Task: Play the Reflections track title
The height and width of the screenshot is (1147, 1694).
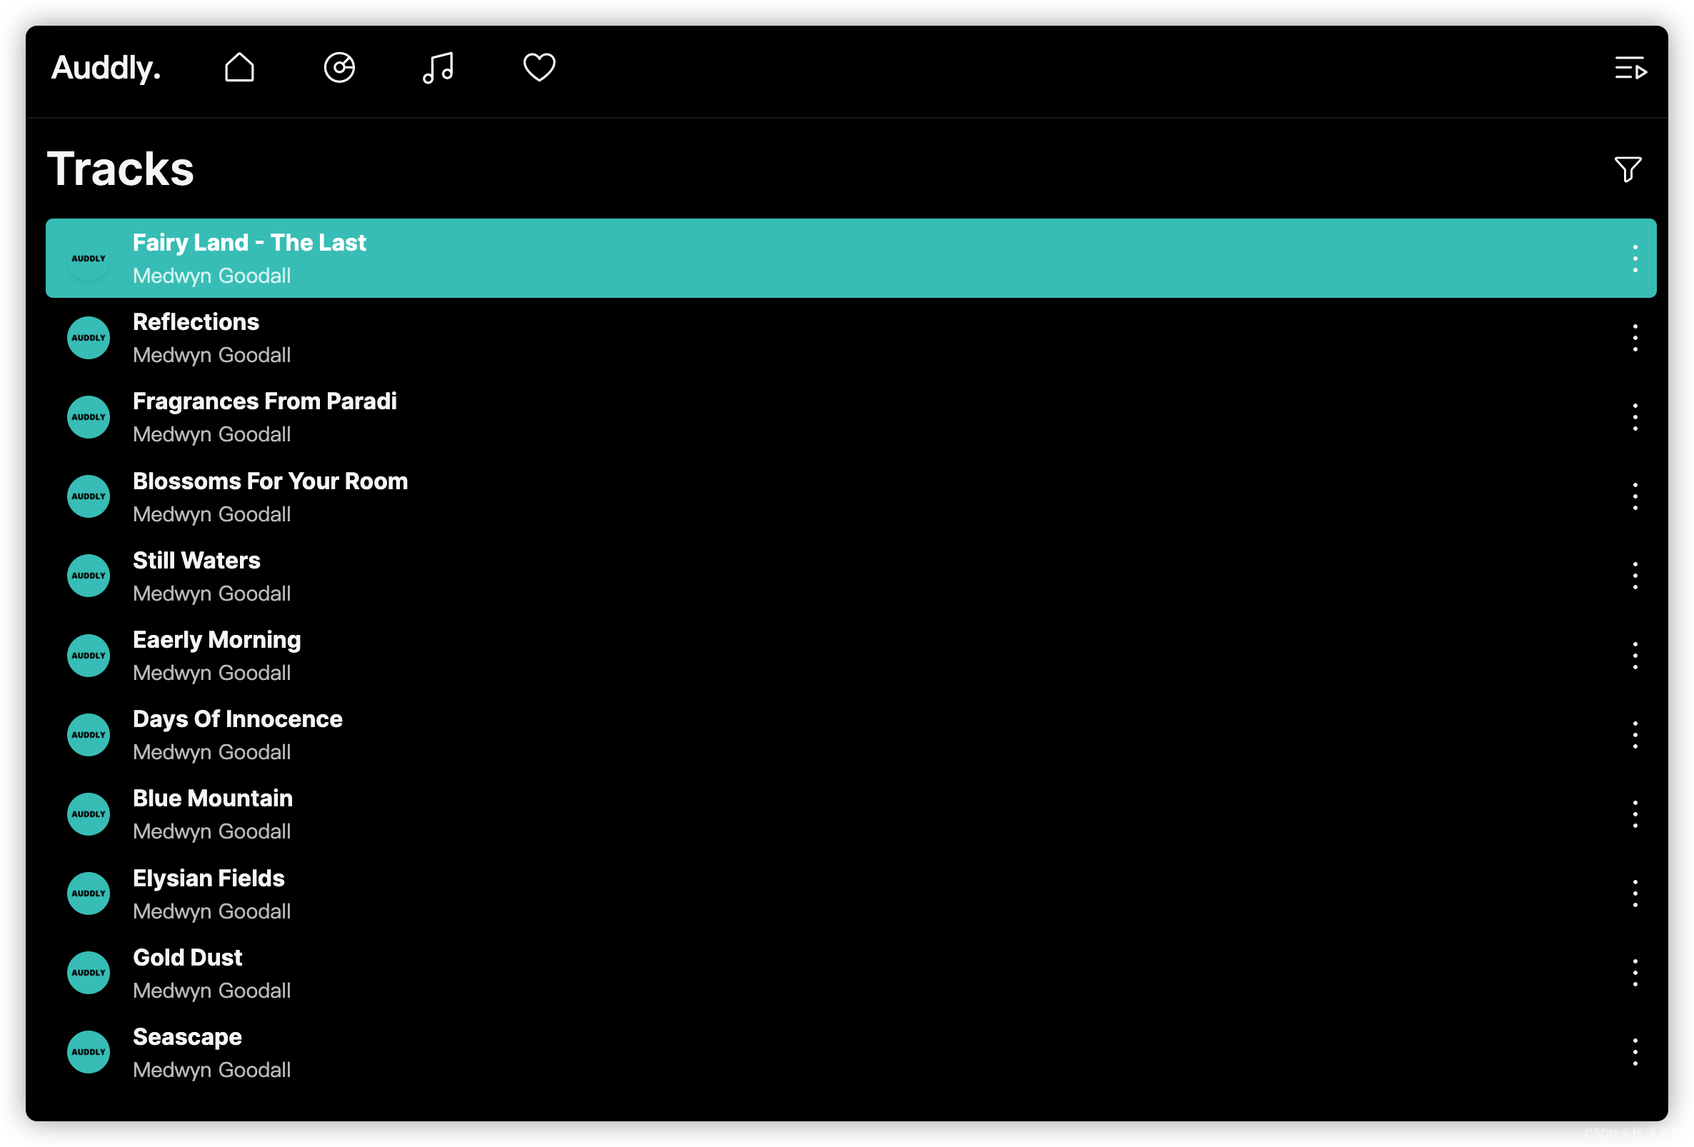Action: point(196,322)
